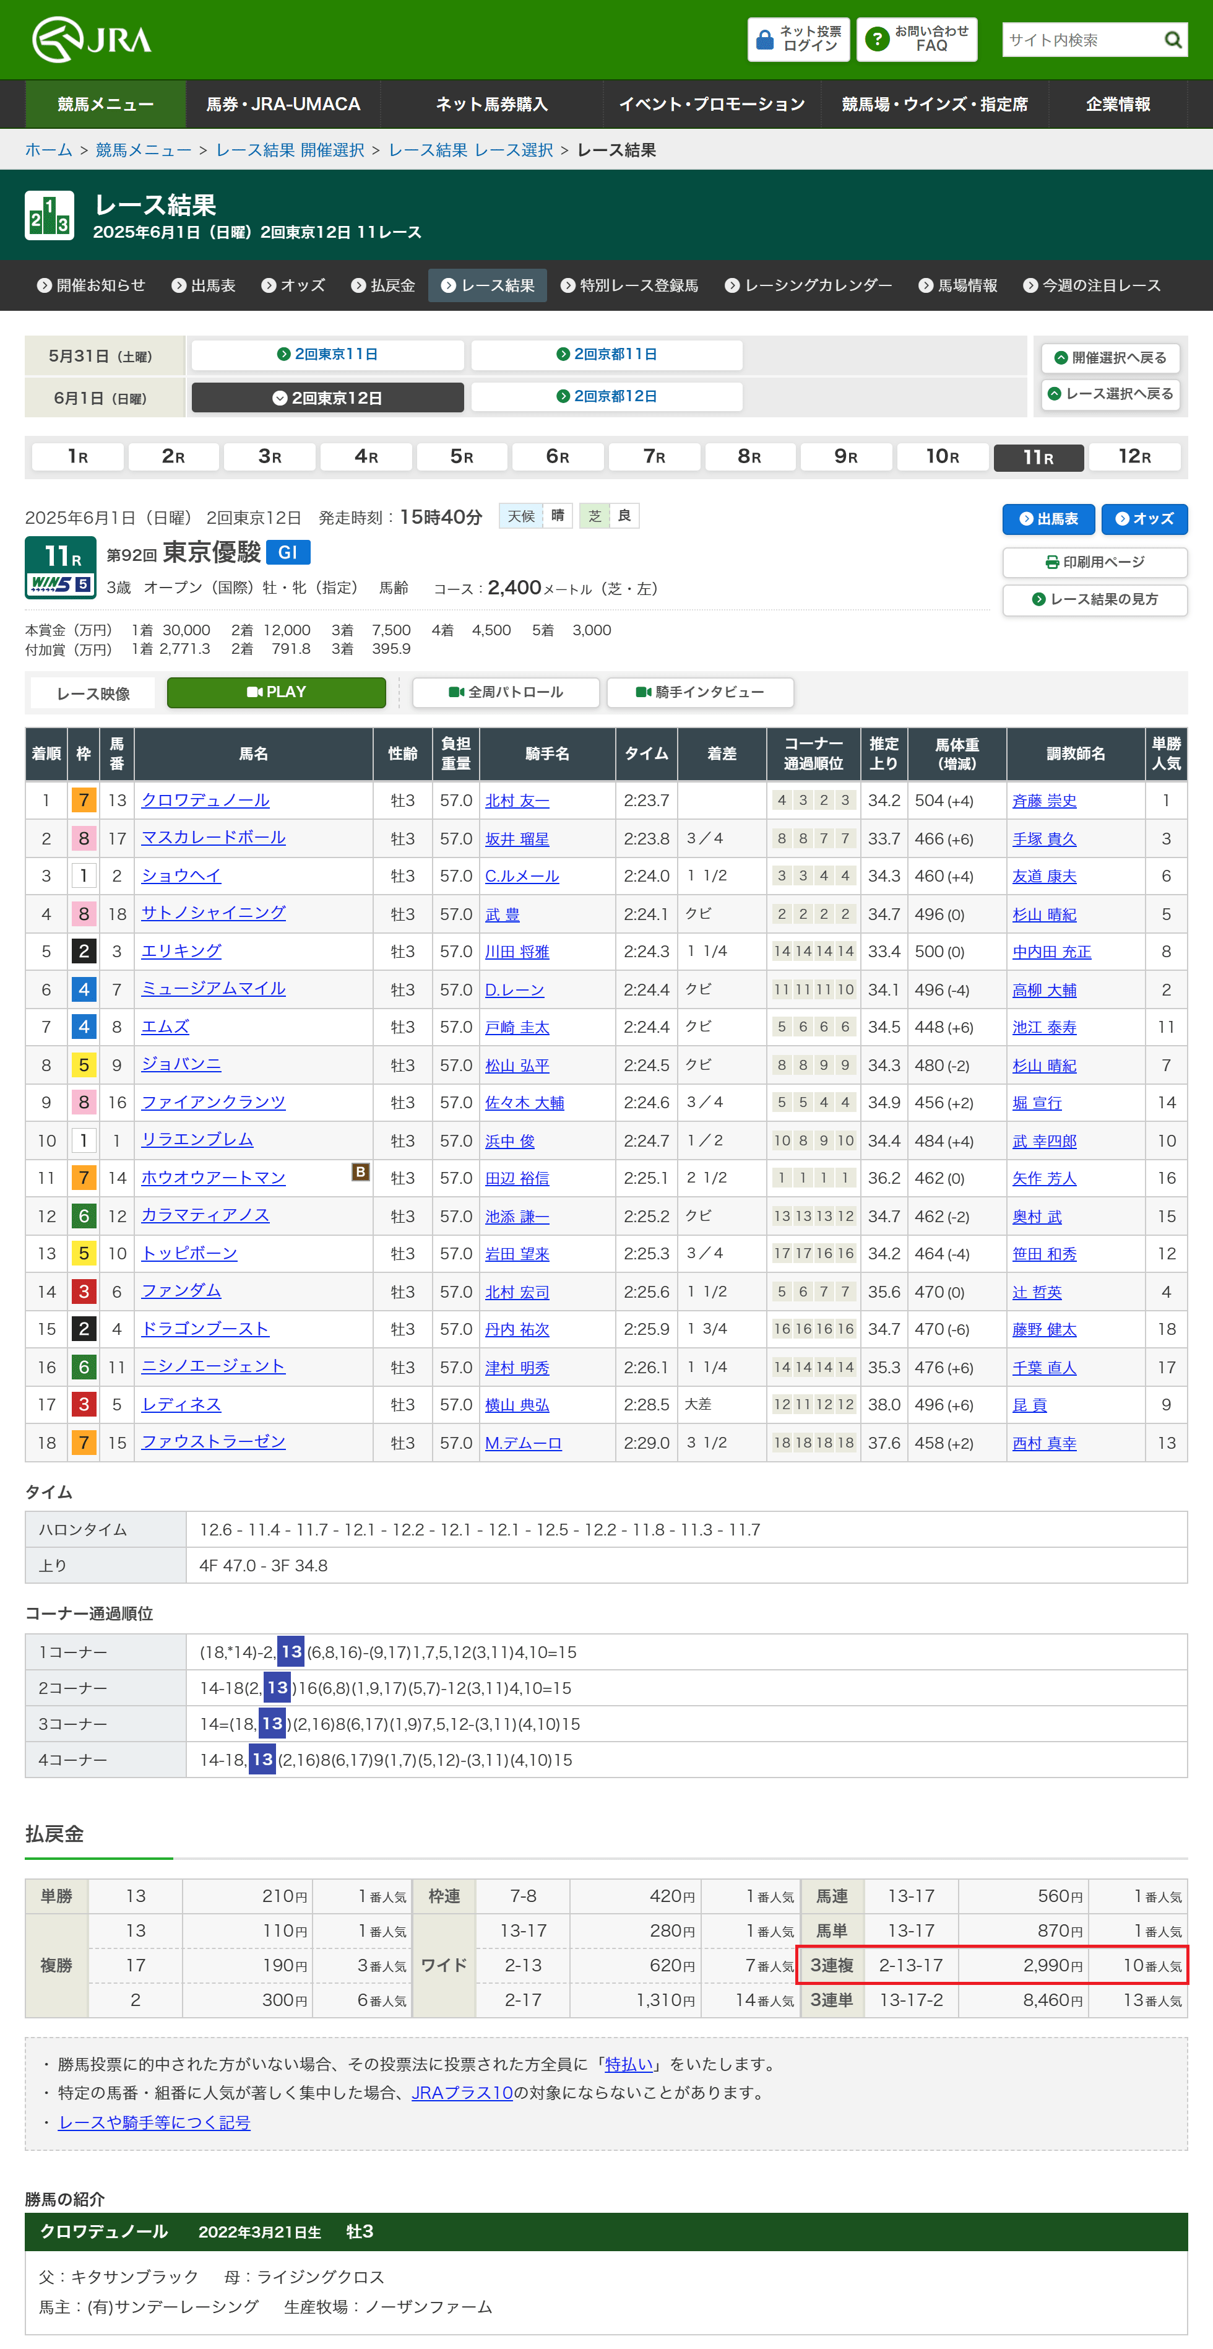
Task: Open horse ミュージアムマイル link
Action: point(214,989)
